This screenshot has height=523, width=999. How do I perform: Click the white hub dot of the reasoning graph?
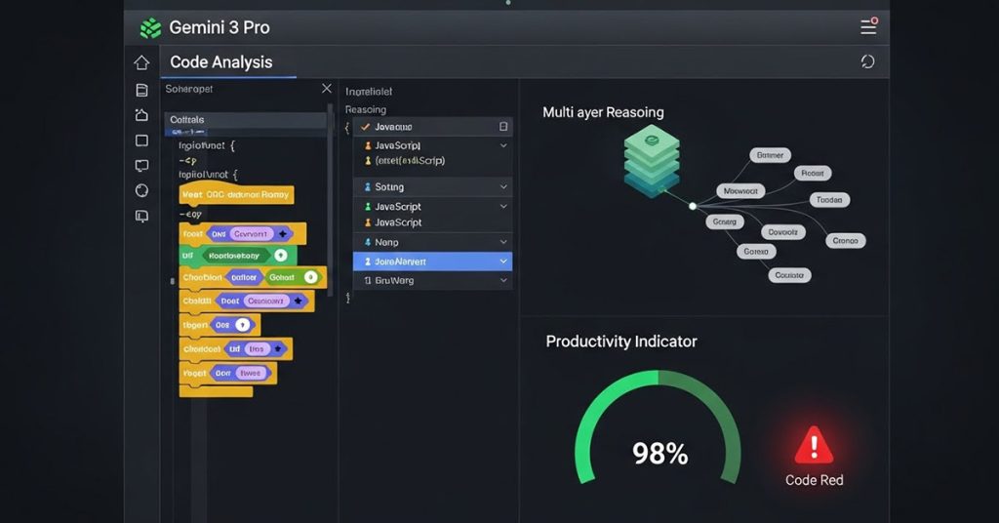point(693,207)
